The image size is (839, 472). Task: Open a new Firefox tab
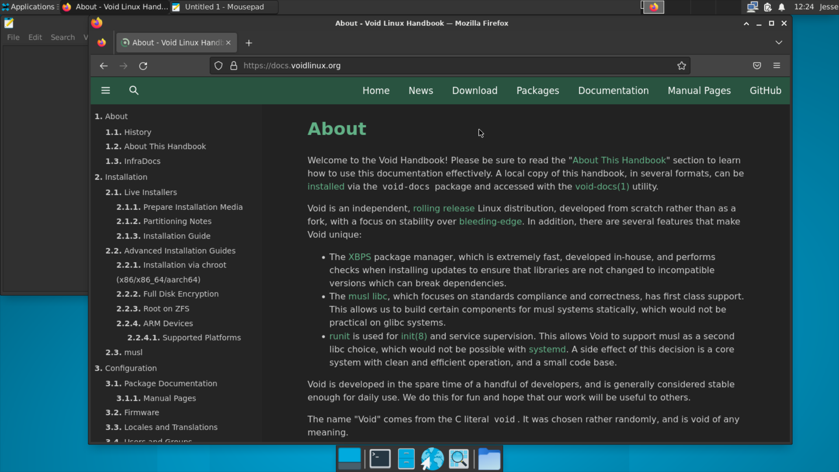click(x=249, y=43)
